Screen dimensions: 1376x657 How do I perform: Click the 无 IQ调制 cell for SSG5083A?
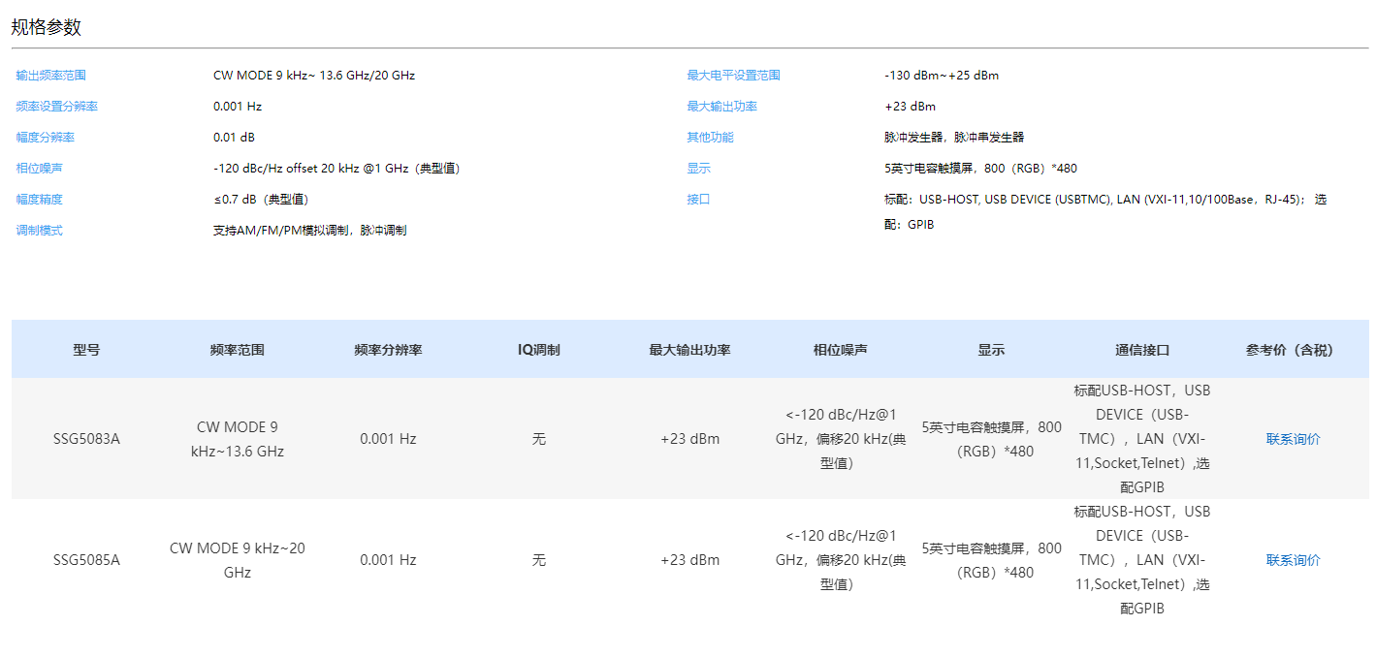point(539,439)
